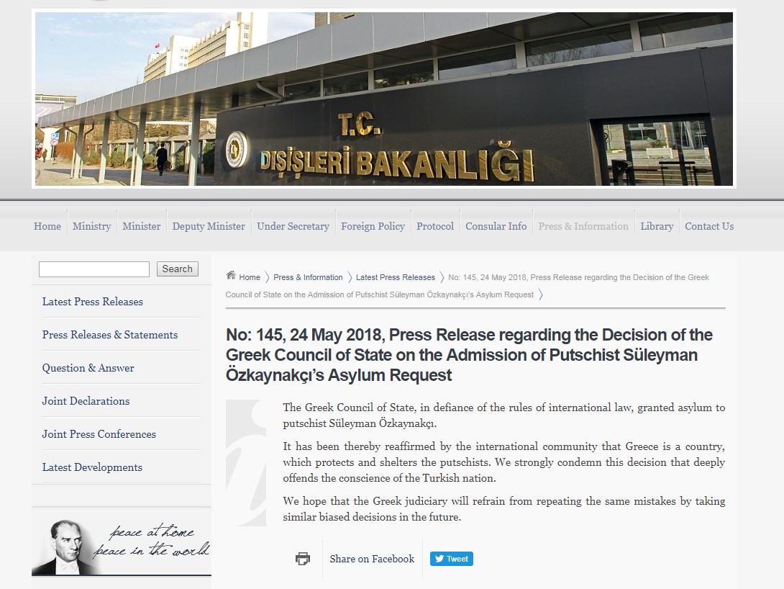Screen dimensions: 784x589
Task: Click the paragraph starting 'The Greek Council of State'
Action: (x=504, y=415)
